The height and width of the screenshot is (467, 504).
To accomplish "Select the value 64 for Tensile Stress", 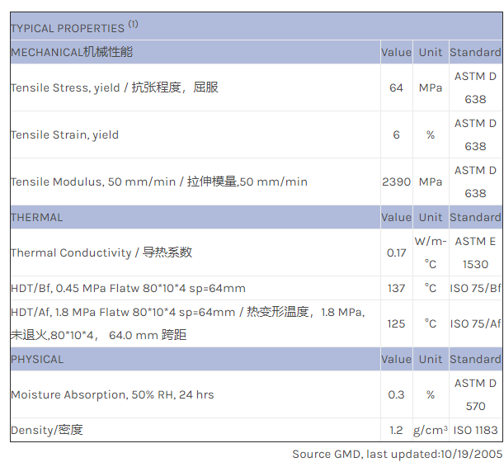I will (x=396, y=87).
